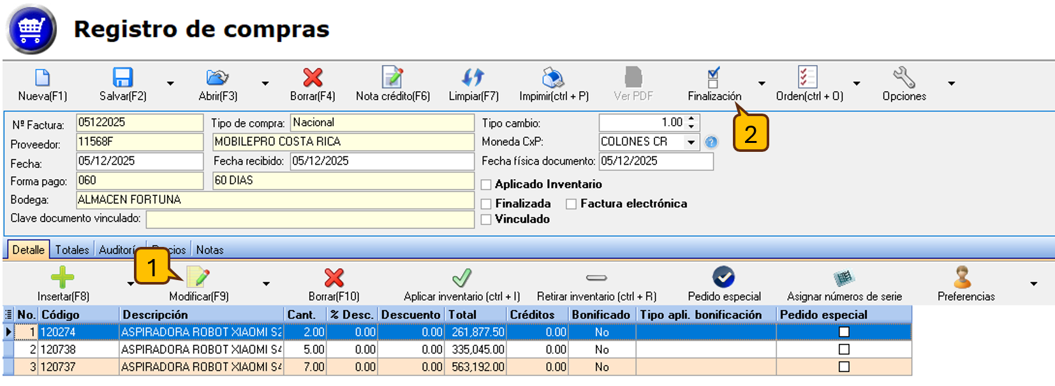Viewport: 1055px width, 386px height.
Task: Click the Nueva(F1) new document icon
Action: point(42,78)
